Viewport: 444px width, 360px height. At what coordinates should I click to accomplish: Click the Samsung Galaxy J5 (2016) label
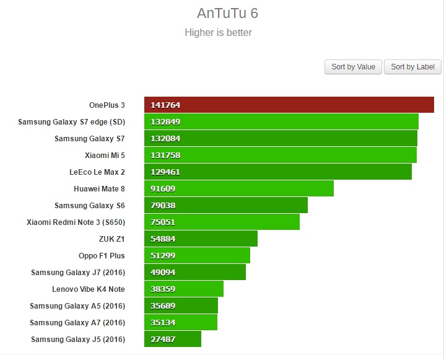click(x=78, y=340)
